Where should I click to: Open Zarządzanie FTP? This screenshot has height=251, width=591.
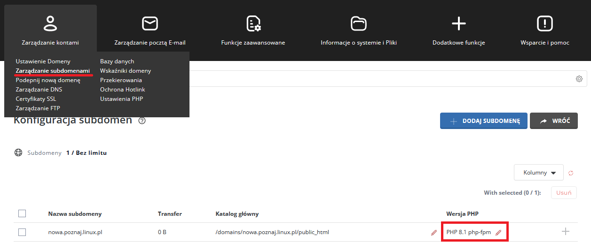38,108
